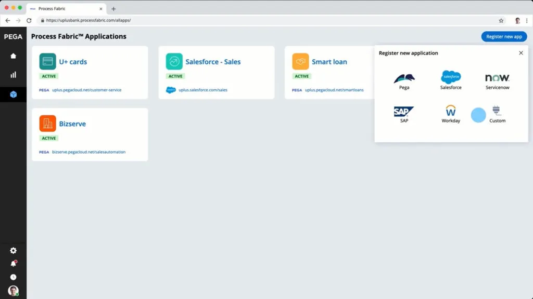Open a new browser tab
Viewport: 533px width, 299px height.
[x=113, y=9]
